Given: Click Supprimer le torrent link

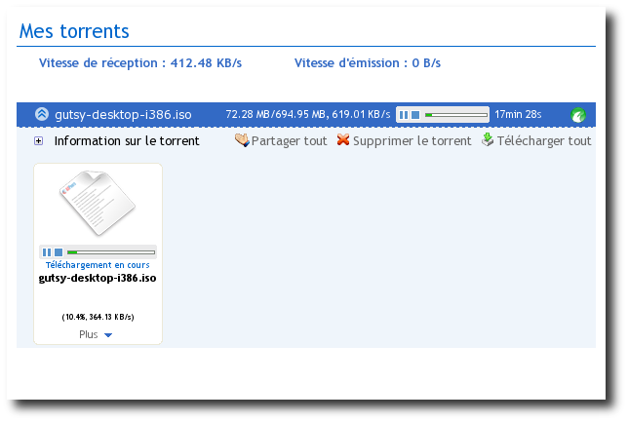Looking at the screenshot, I should tap(412, 141).
